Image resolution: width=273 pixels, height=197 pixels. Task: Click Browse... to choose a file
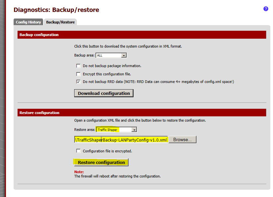[x=183, y=139]
